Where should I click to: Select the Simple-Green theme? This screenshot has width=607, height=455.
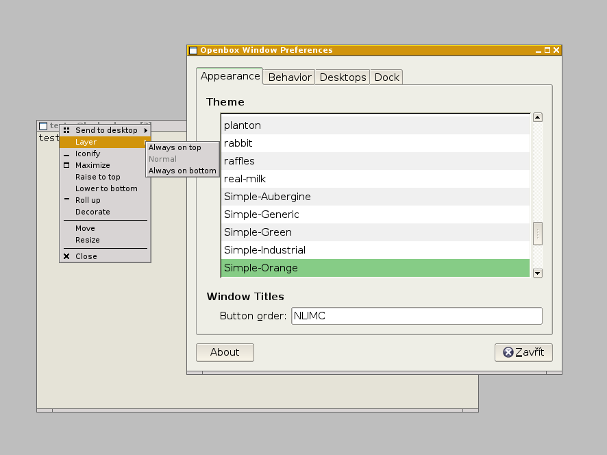click(x=375, y=232)
